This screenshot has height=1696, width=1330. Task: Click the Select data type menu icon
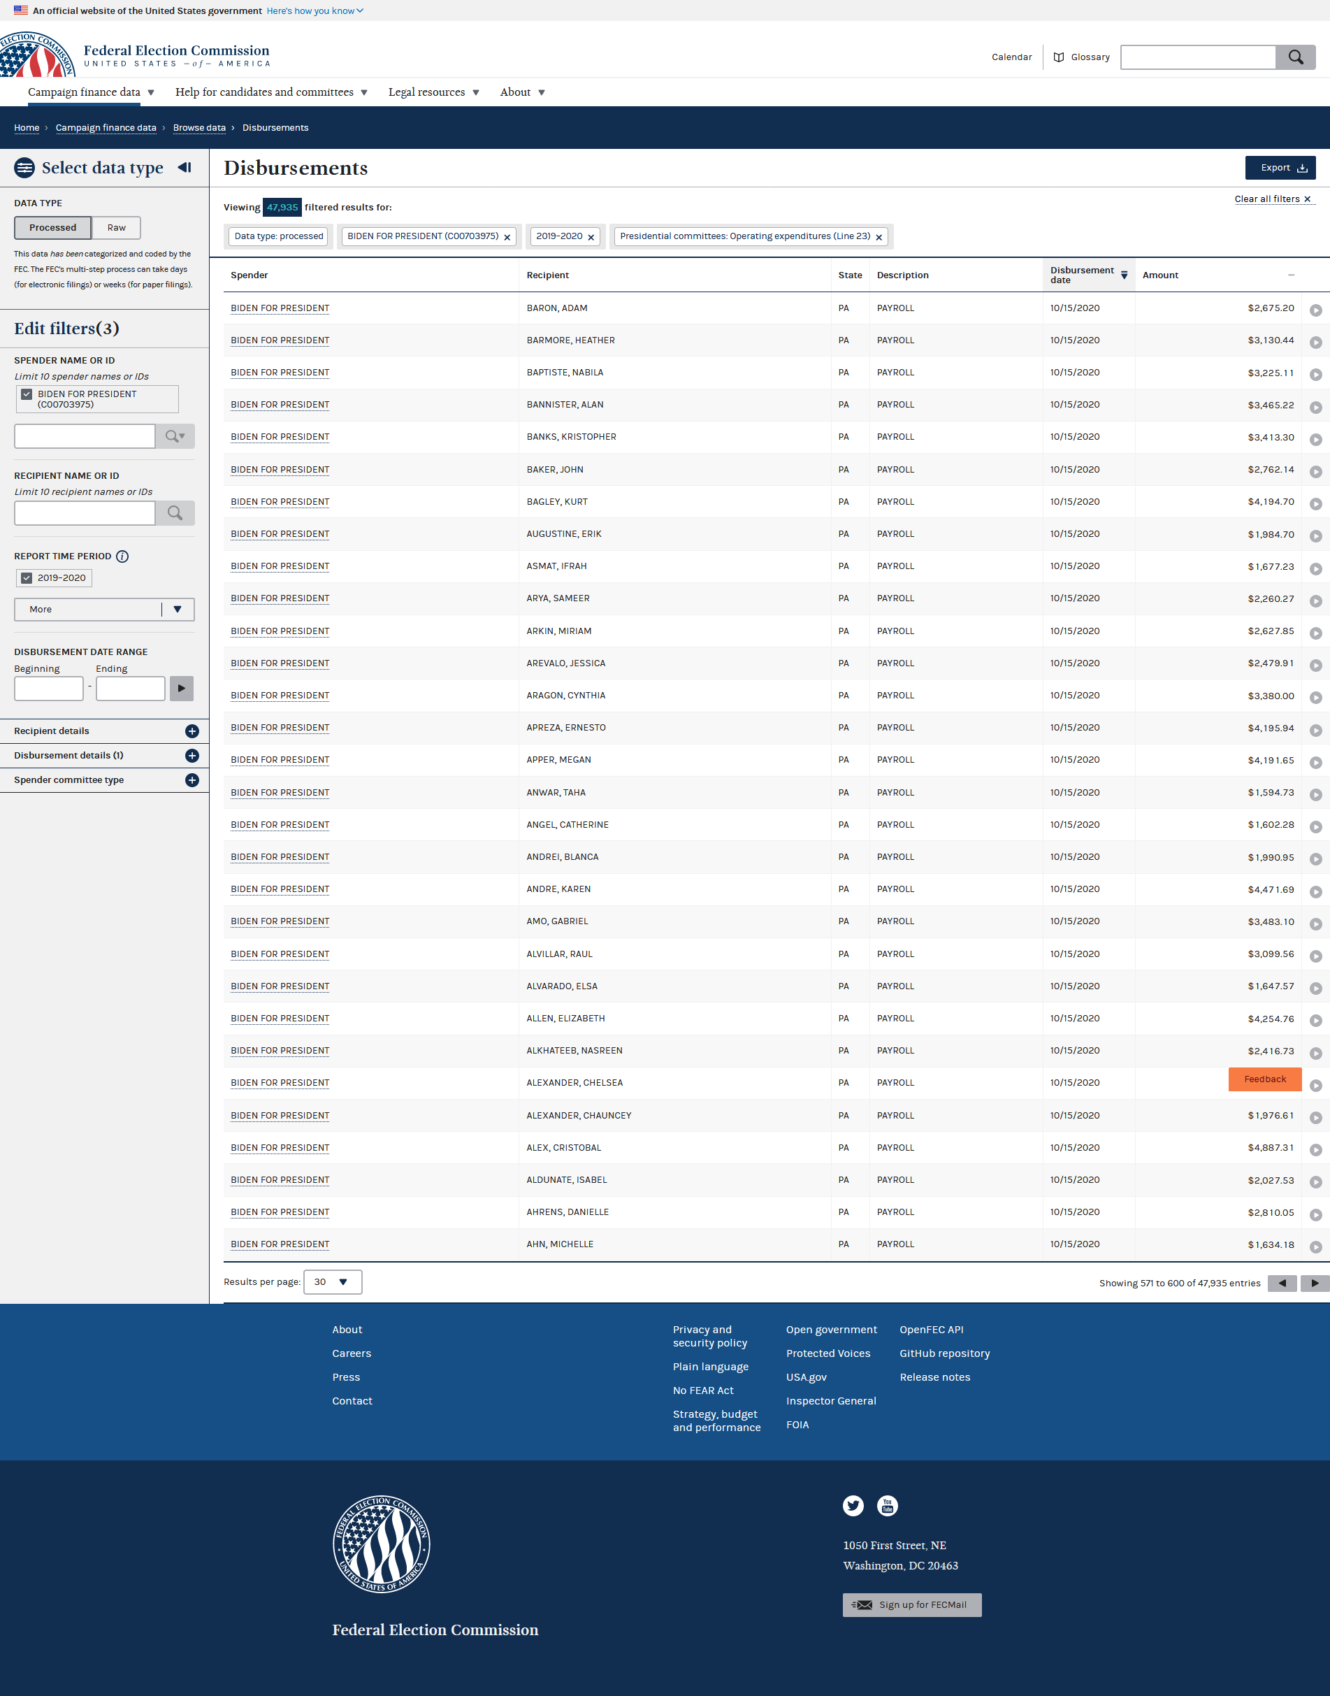(25, 167)
